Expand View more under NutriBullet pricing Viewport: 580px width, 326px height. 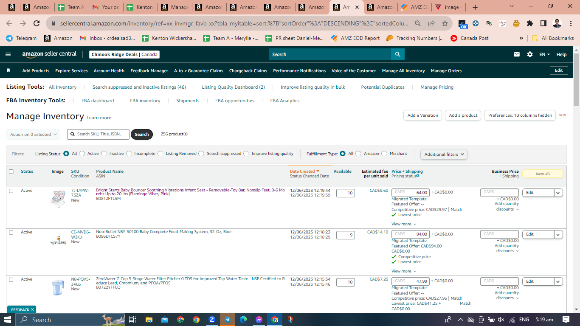pos(403,271)
